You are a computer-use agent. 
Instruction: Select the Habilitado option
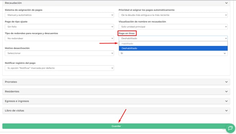[x=173, y=43]
